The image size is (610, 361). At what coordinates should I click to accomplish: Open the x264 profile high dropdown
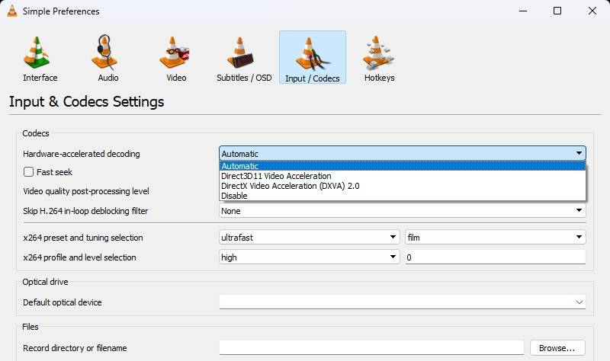310,257
